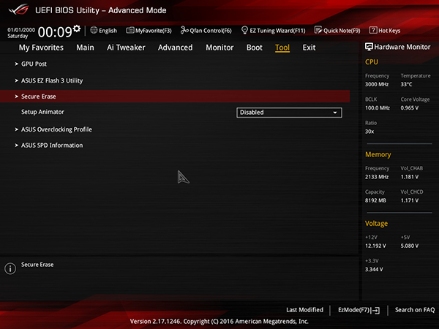Click the Memory section heading
Viewport: 439px width, 329px height.
[x=378, y=154]
